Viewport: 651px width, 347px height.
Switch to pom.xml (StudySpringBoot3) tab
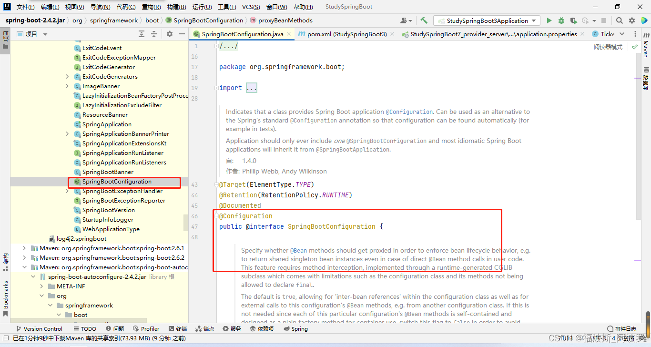346,34
